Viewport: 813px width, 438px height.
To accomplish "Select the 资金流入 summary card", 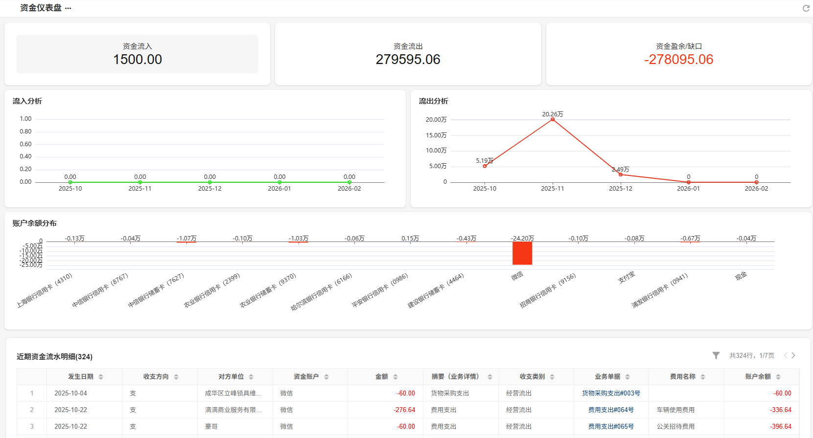I will [137, 54].
